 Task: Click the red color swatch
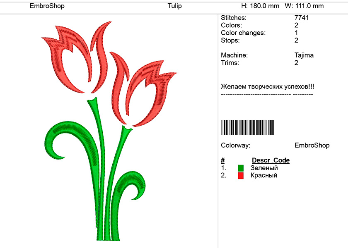coord(241,176)
